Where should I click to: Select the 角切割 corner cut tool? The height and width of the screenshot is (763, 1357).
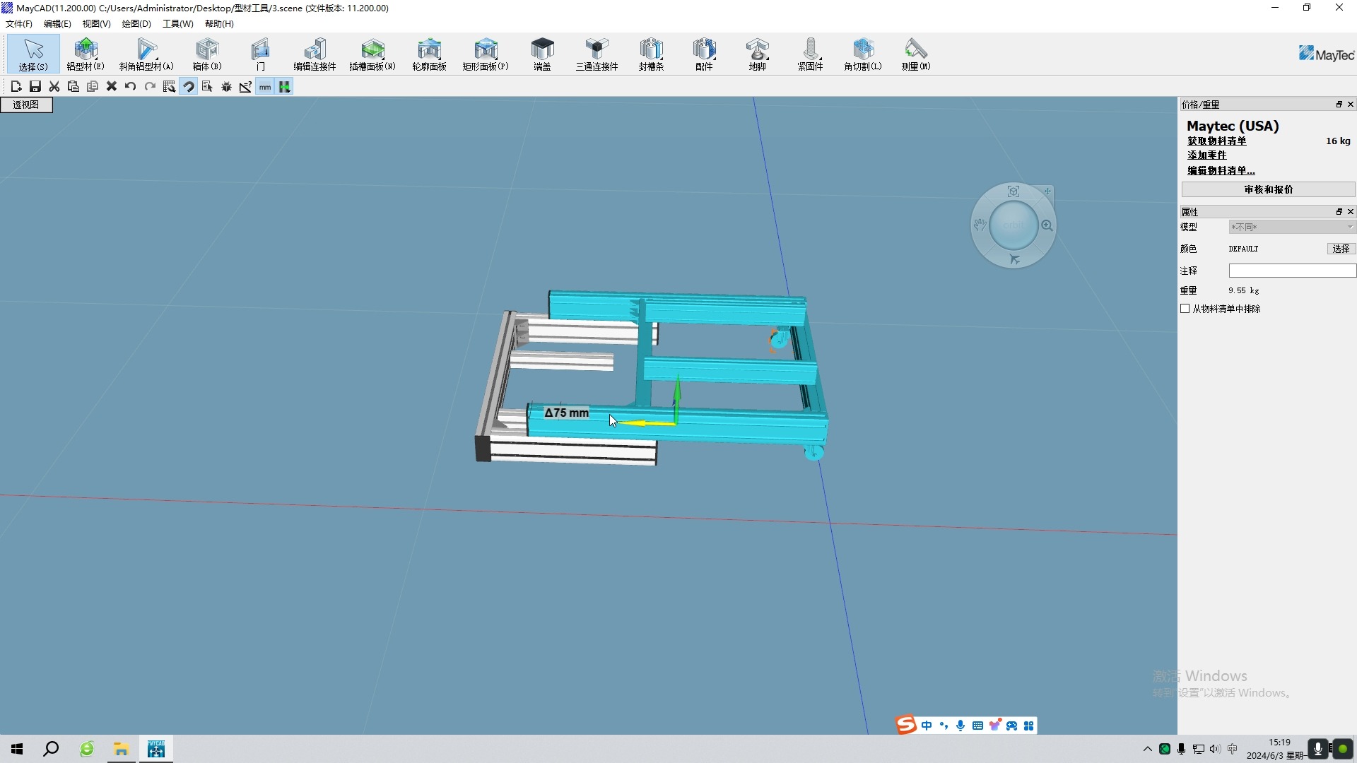(863, 54)
